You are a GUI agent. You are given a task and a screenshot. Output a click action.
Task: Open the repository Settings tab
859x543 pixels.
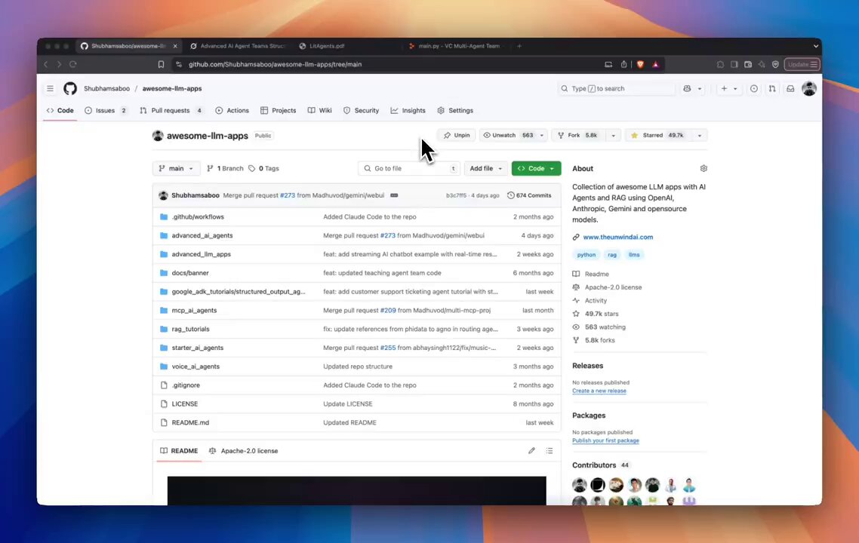455,111
